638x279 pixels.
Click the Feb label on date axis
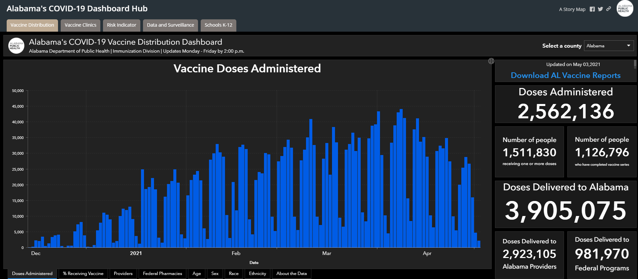[x=236, y=253]
